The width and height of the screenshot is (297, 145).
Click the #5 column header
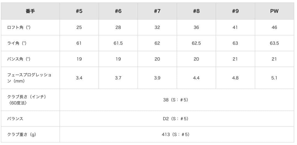(79, 11)
